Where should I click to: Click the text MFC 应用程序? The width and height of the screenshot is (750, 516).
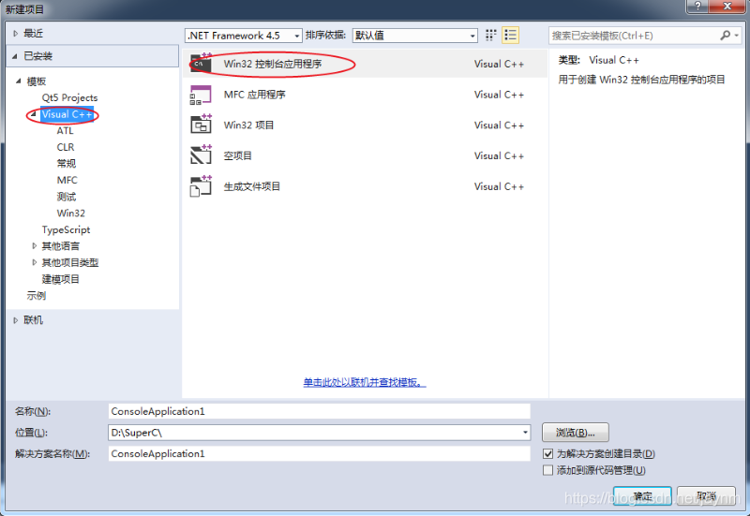tap(254, 95)
